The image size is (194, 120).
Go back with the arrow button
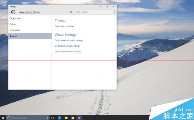13,12
